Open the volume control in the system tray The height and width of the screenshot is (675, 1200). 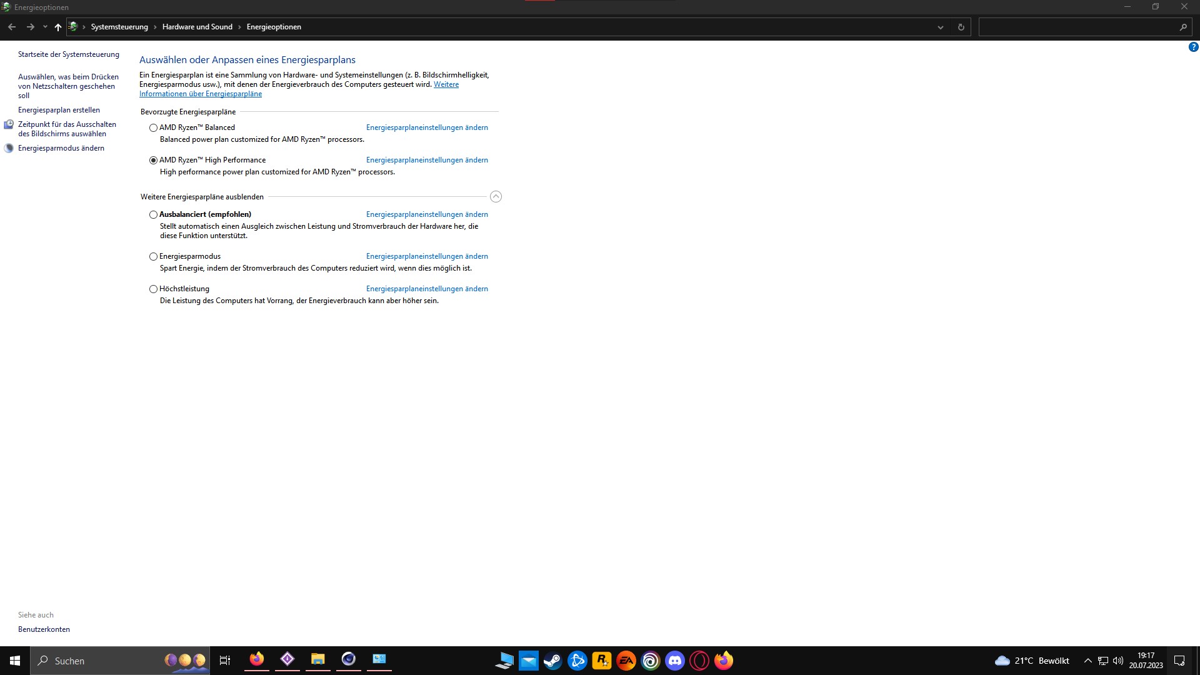tap(1118, 661)
